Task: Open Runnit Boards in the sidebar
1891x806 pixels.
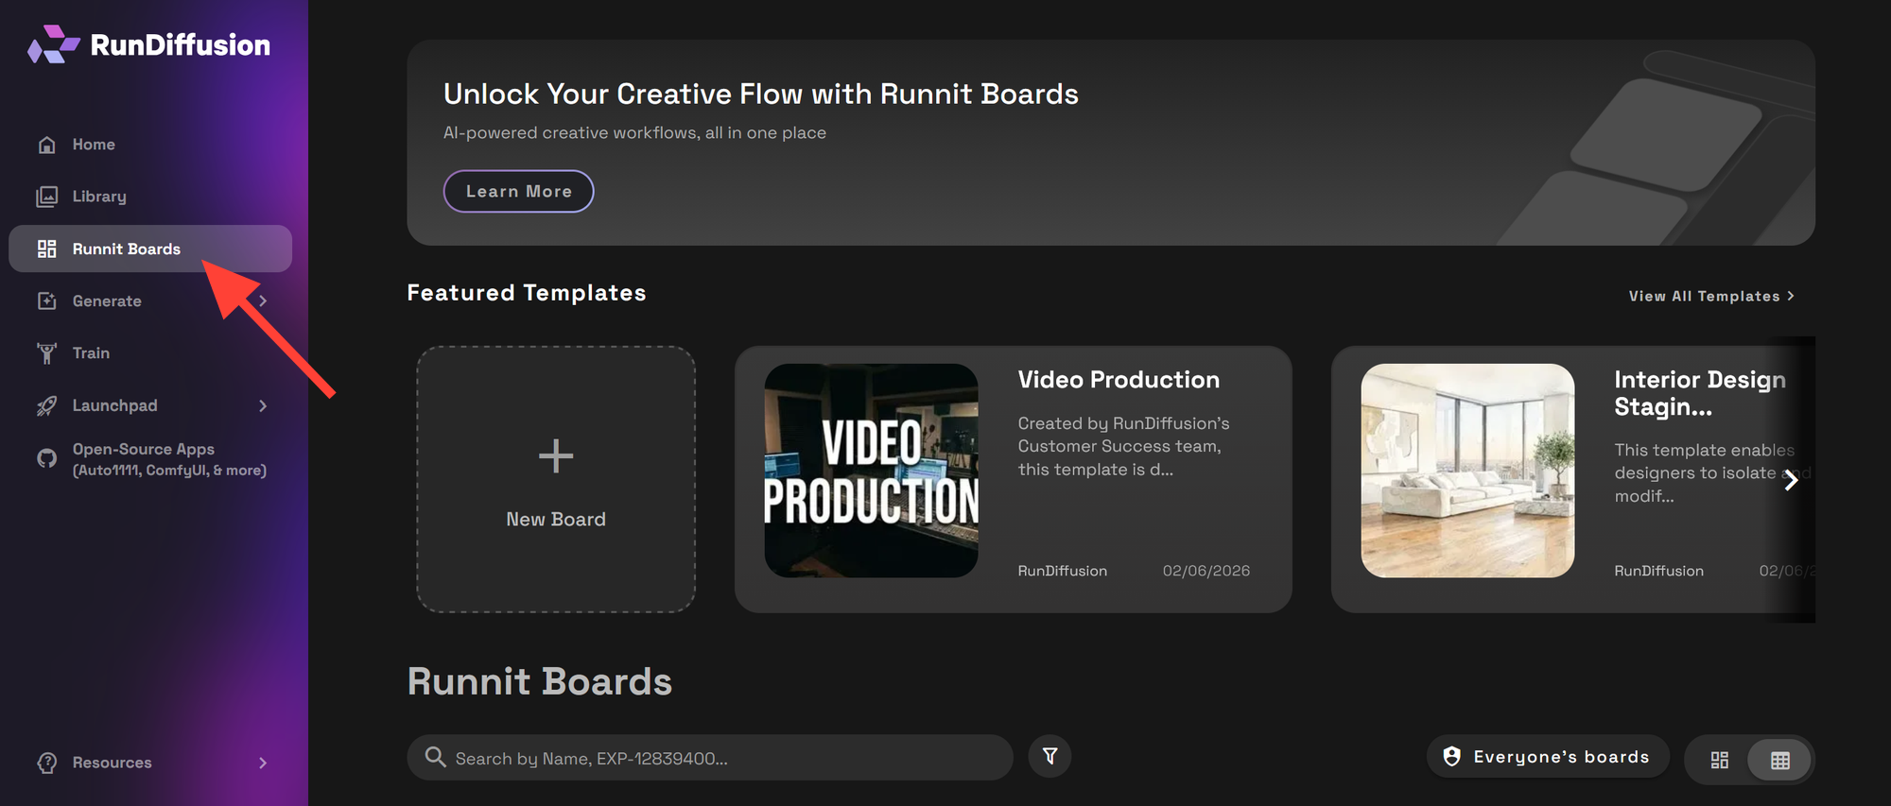Action: tap(127, 249)
